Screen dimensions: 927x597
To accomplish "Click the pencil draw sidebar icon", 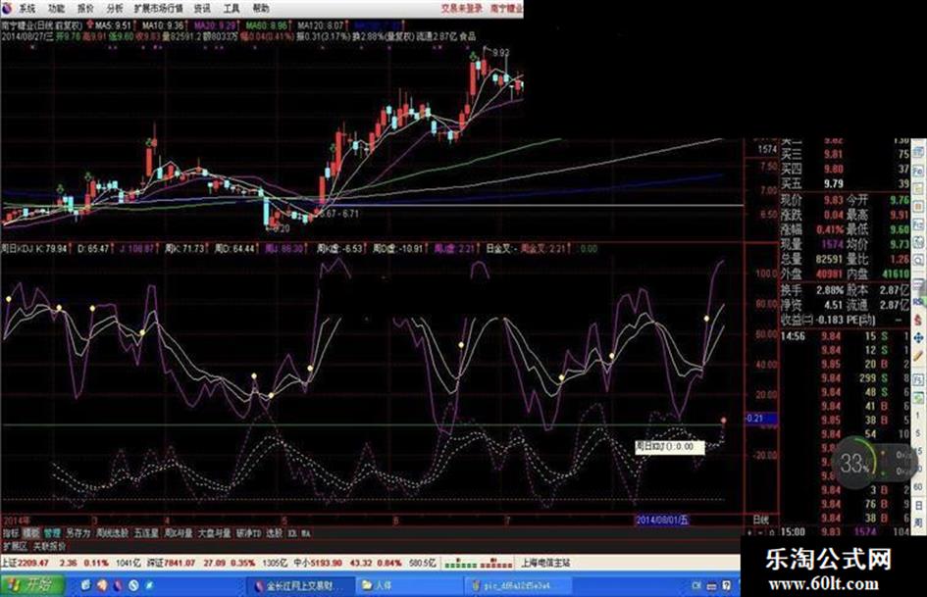I will (x=918, y=357).
